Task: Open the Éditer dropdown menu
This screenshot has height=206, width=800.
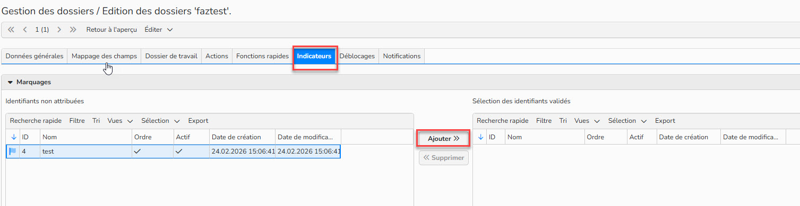Action: [159, 30]
